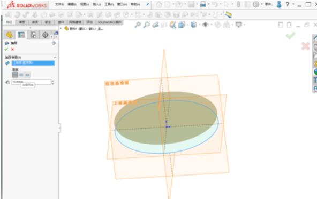Click the Open file icon

pos(179,4)
